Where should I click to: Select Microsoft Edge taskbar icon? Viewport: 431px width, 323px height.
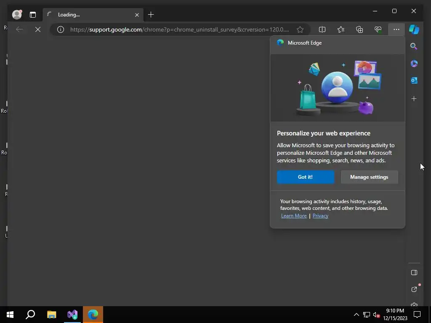click(93, 315)
